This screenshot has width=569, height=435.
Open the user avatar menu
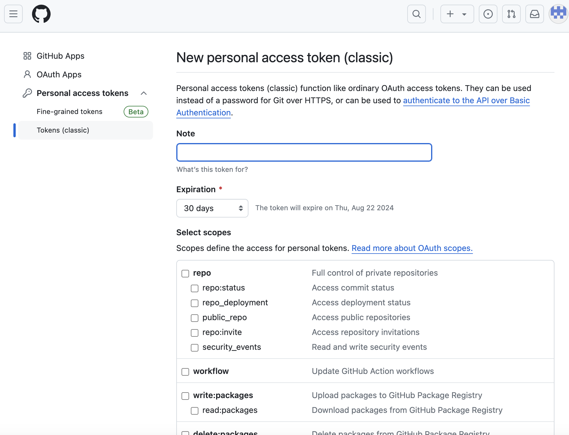pyautogui.click(x=558, y=14)
